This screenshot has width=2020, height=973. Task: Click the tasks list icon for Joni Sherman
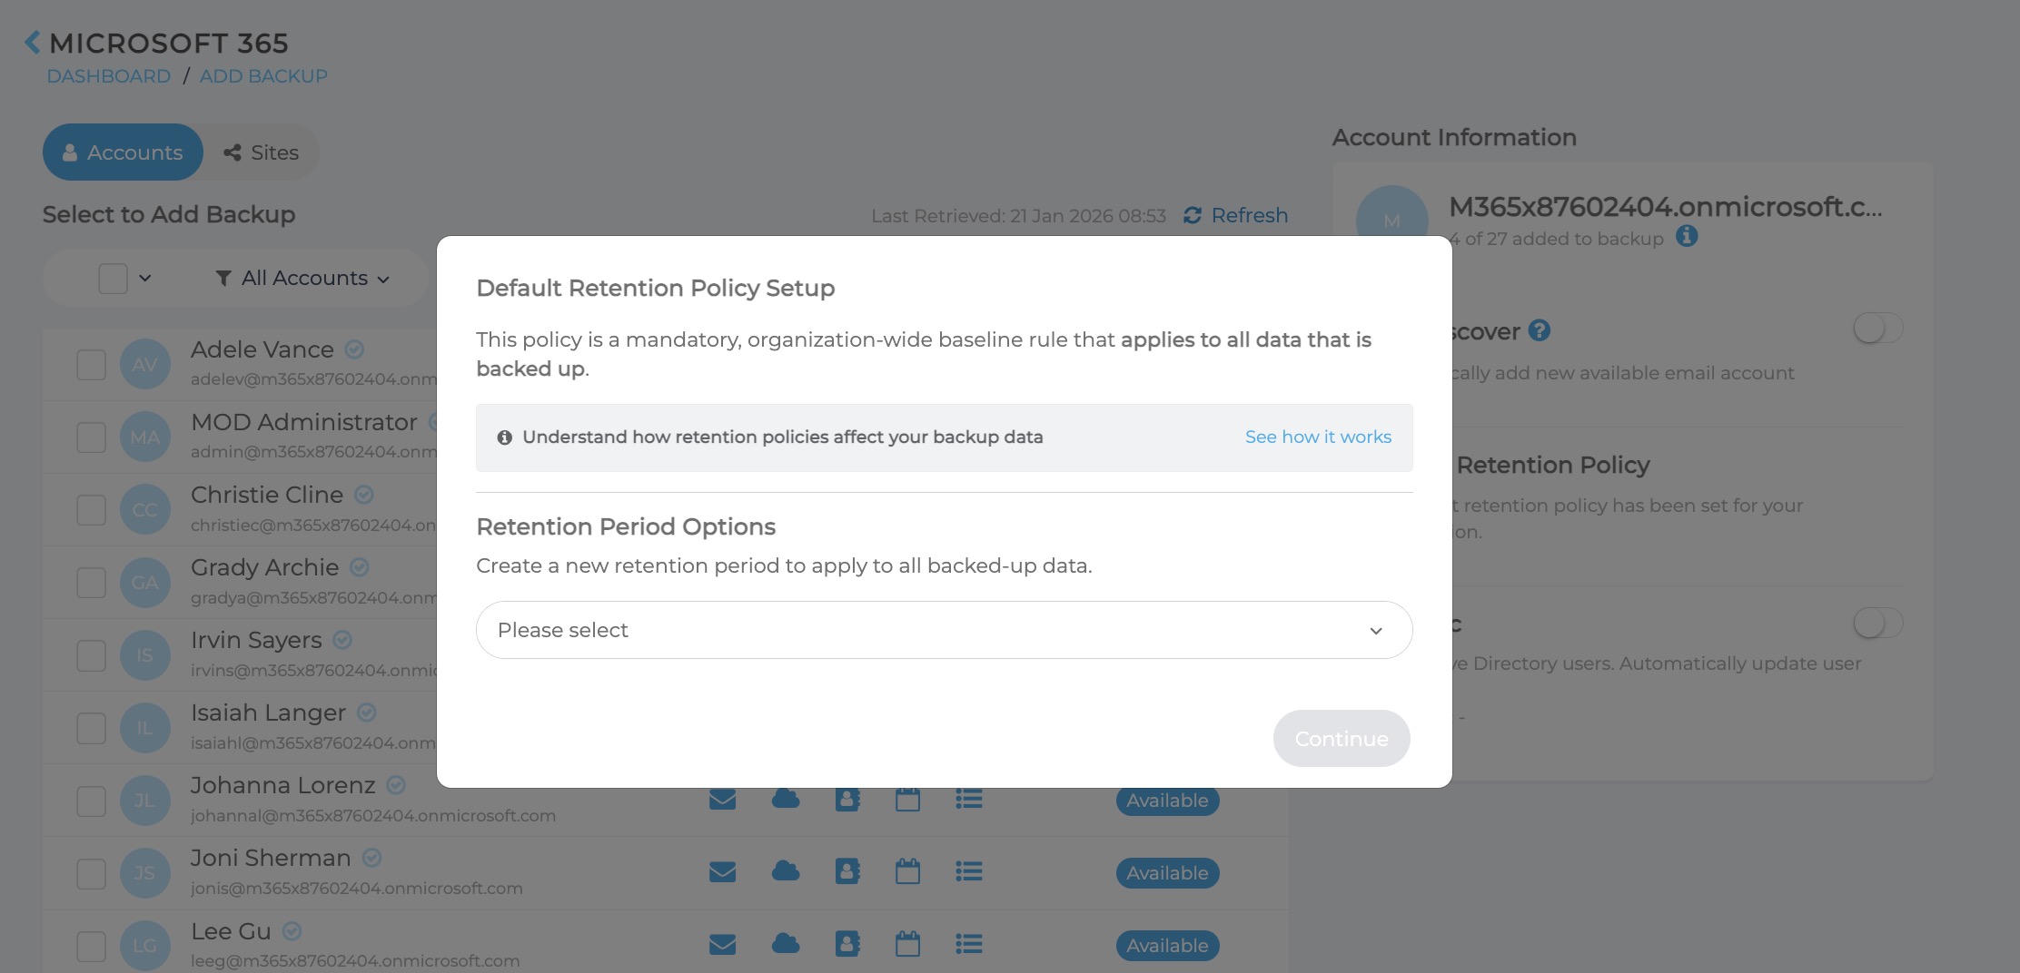pos(968,871)
